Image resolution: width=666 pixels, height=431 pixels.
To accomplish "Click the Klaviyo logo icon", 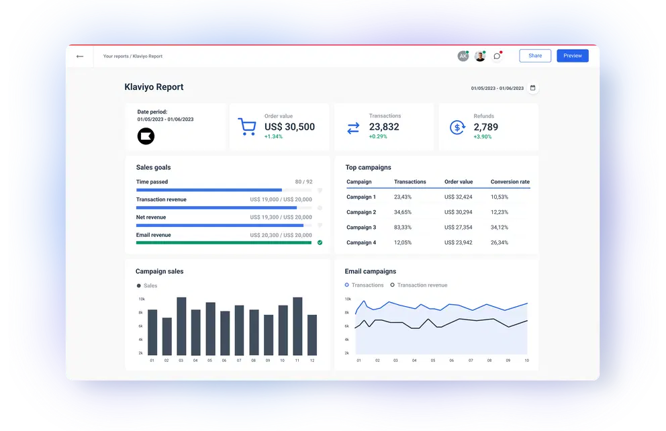I will pyautogui.click(x=146, y=136).
